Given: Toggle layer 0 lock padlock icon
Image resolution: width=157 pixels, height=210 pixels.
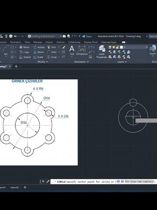Looking at the screenshot, I should click(x=118, y=47).
